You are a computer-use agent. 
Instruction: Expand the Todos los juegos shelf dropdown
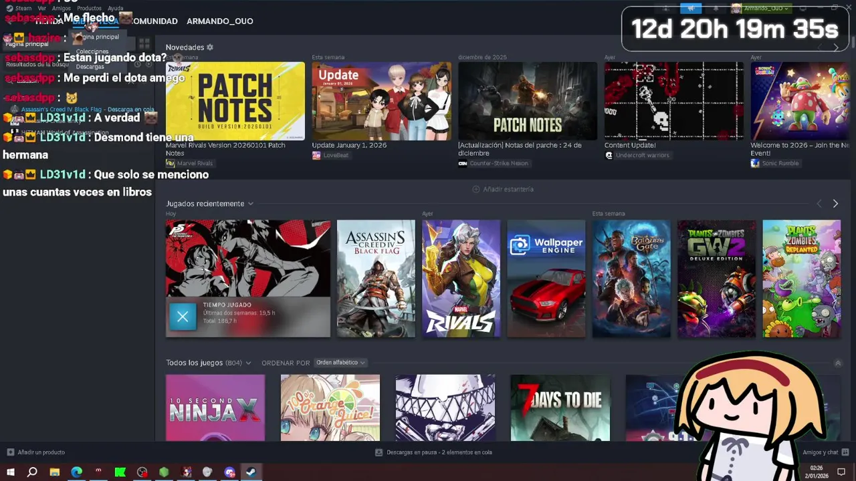point(248,363)
